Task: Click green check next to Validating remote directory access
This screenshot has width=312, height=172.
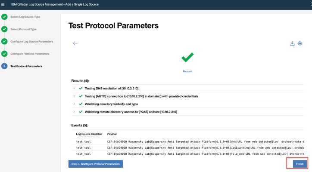Action: [x=81, y=112]
